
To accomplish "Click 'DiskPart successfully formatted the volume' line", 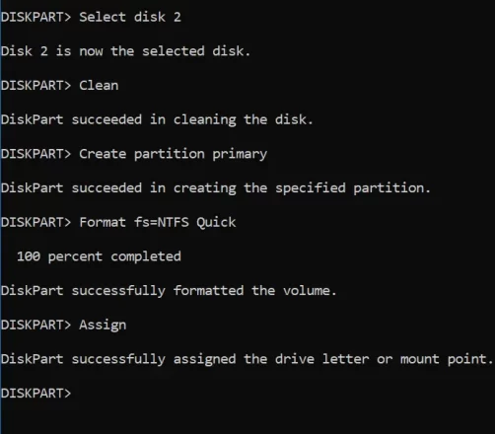I will (x=169, y=291).
